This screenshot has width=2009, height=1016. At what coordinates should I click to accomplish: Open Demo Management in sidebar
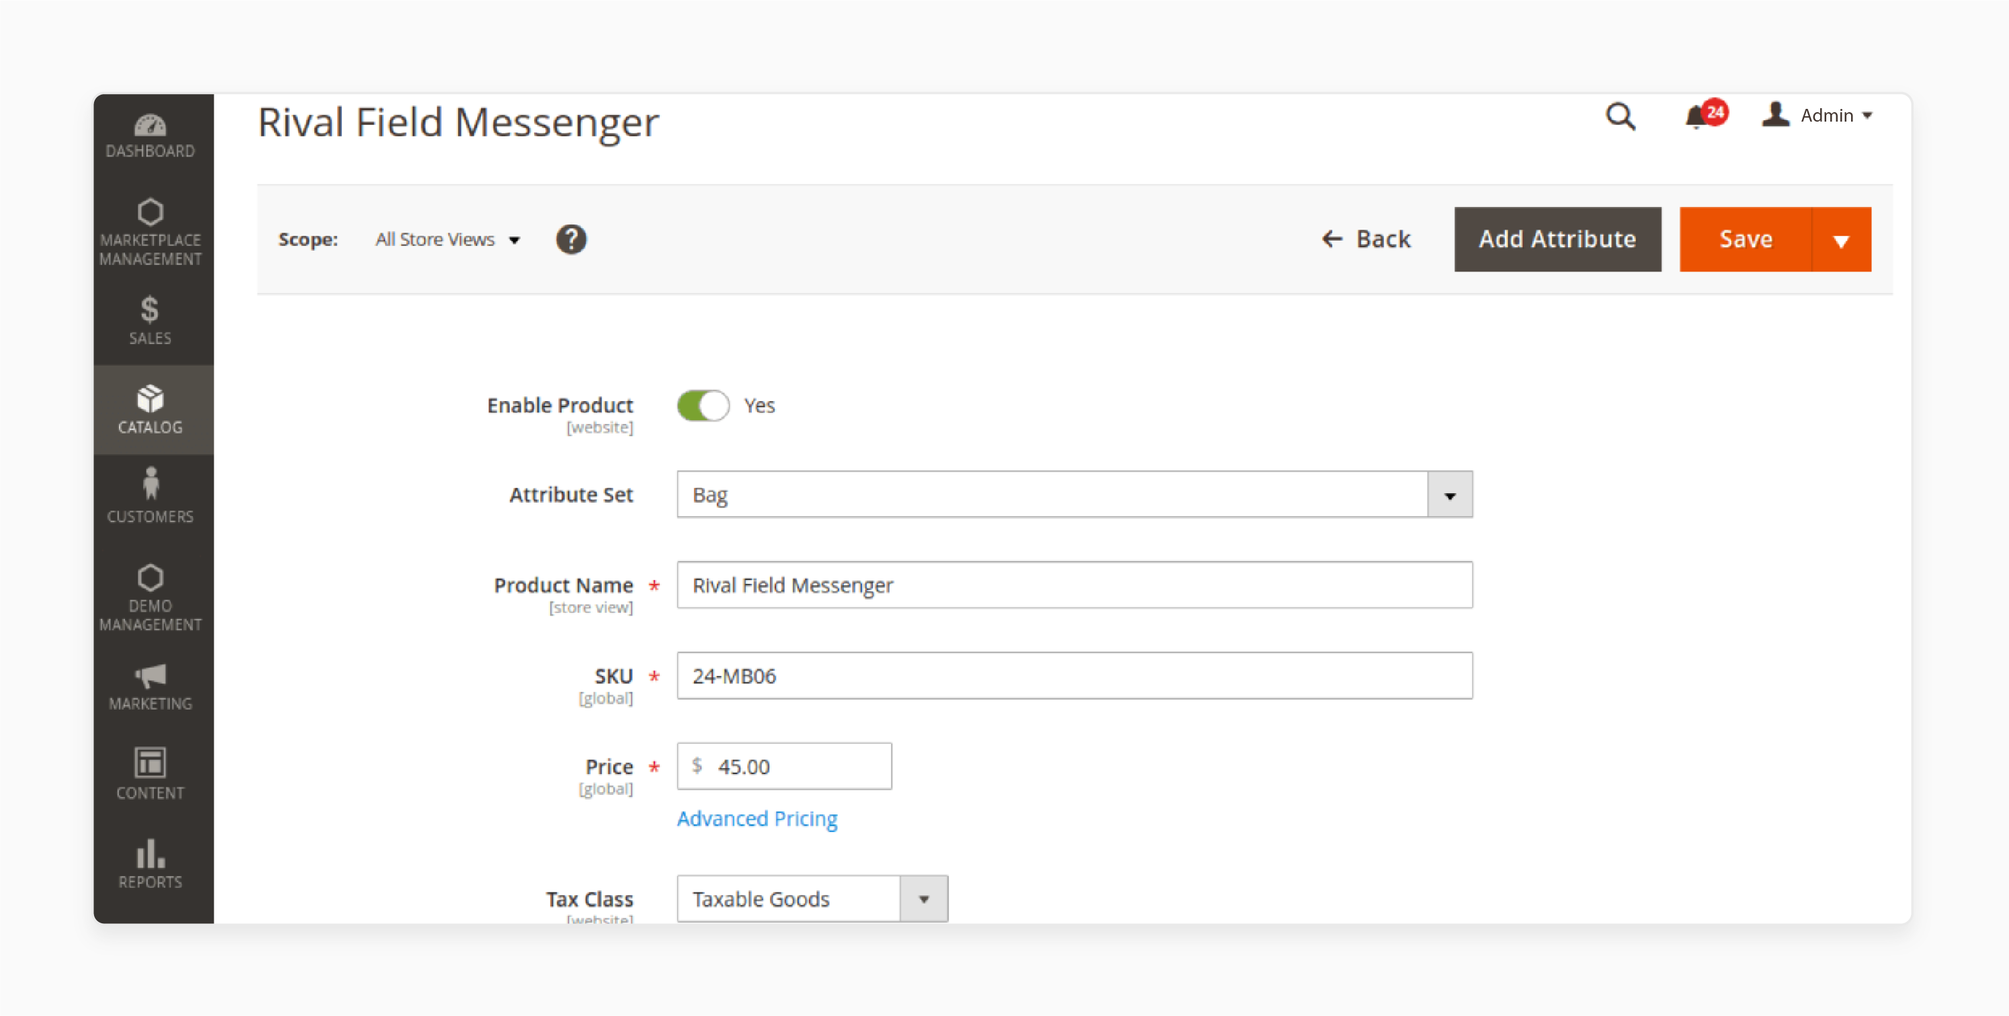point(151,598)
